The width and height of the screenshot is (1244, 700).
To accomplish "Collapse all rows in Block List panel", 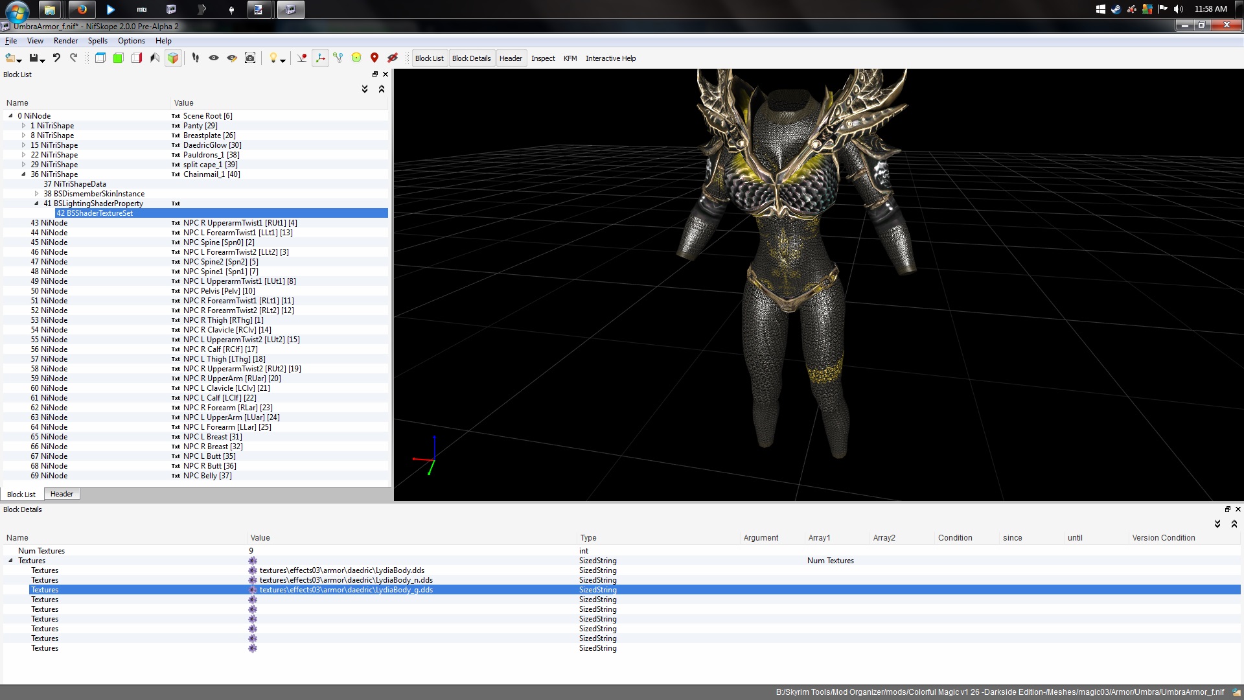I will tap(382, 89).
